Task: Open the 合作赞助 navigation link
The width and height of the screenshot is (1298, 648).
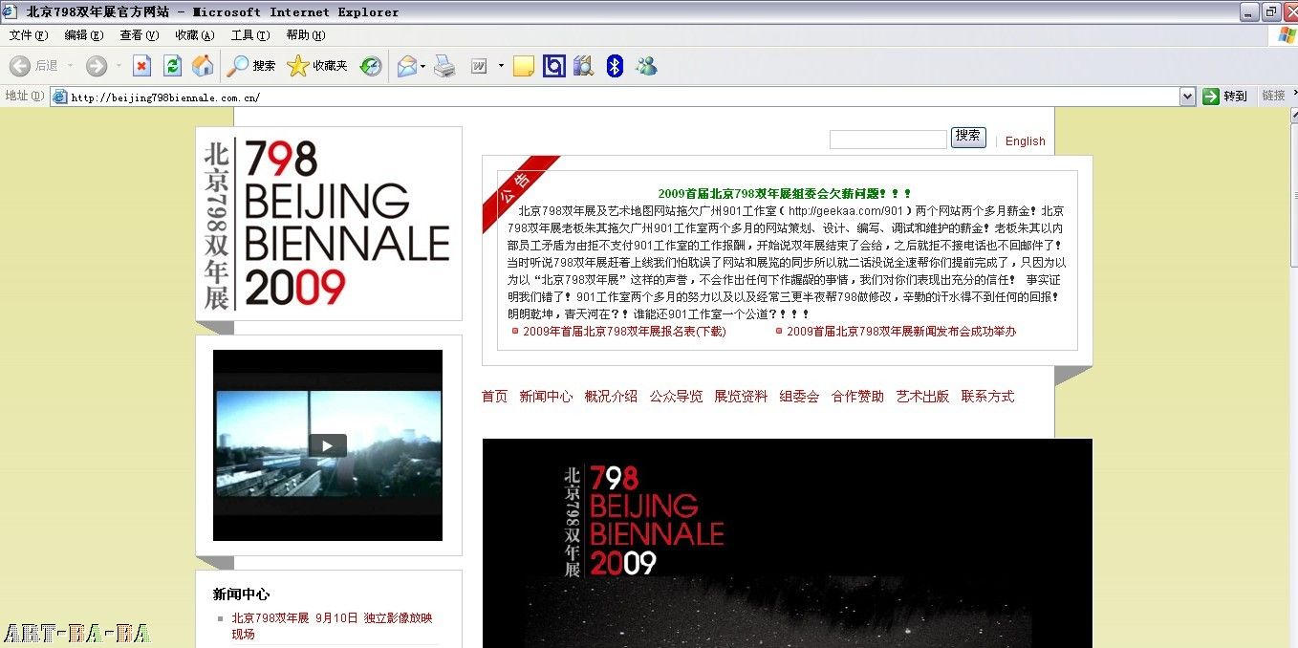Action: (857, 397)
